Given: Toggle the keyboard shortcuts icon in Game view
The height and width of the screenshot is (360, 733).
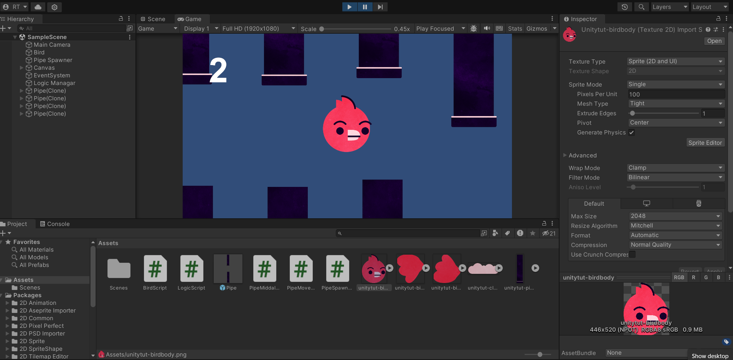Looking at the screenshot, I should click(499, 28).
